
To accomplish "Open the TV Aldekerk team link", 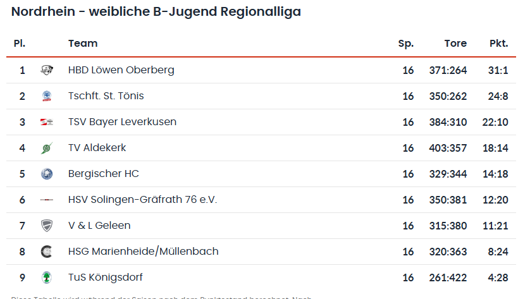I will (97, 148).
